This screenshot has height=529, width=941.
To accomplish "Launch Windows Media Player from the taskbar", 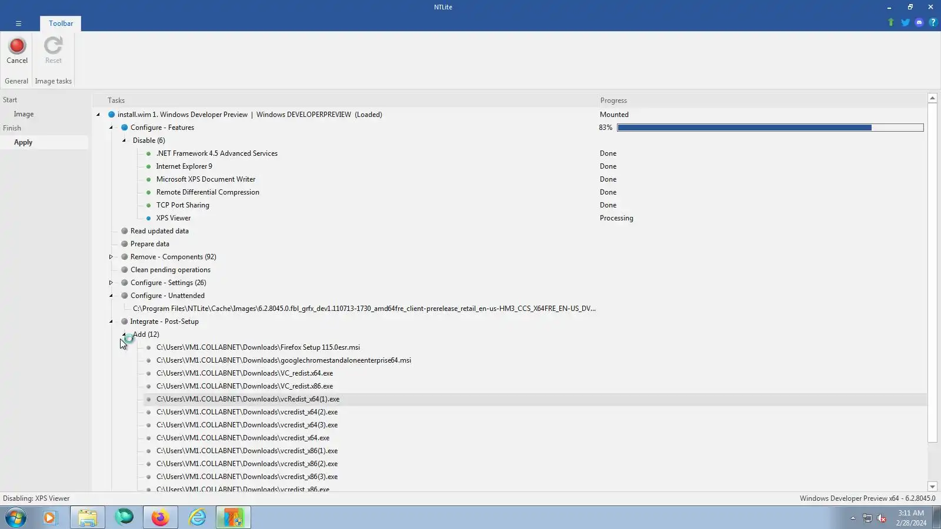I will 50,518.
